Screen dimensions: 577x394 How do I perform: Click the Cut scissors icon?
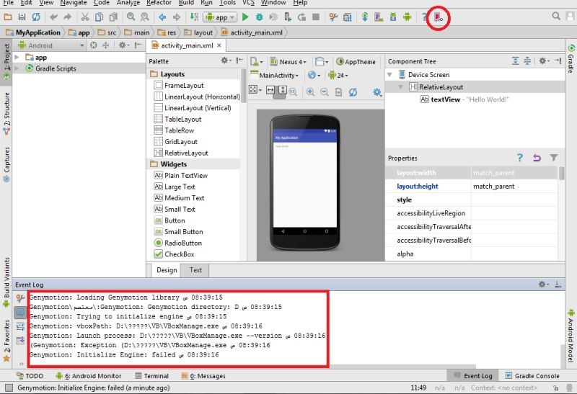click(x=85, y=17)
